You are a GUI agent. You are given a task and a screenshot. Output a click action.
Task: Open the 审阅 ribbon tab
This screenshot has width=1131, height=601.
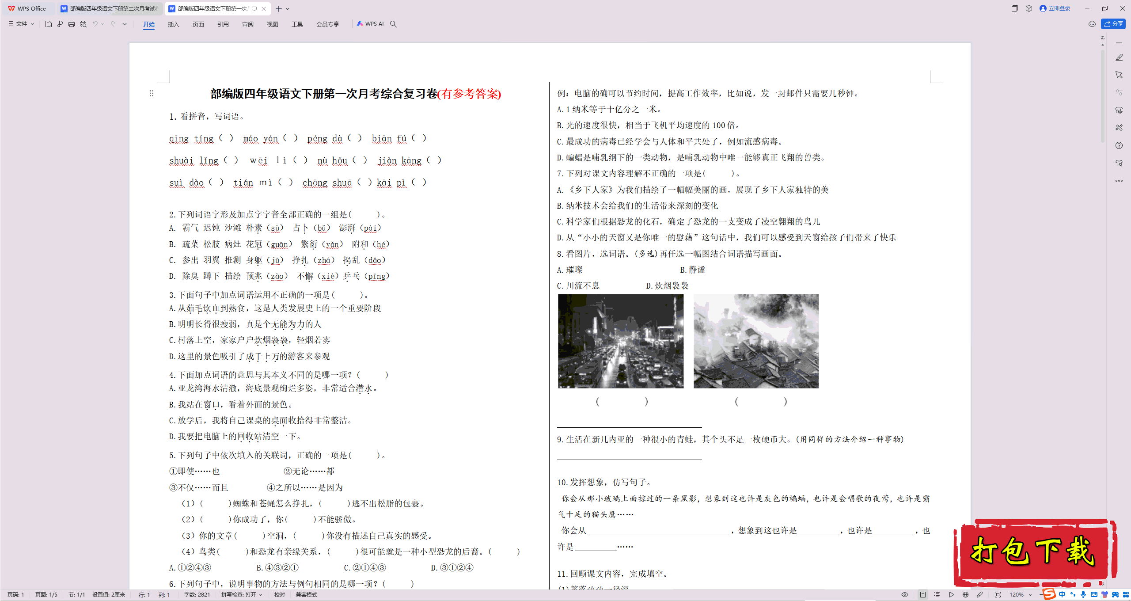tap(248, 24)
